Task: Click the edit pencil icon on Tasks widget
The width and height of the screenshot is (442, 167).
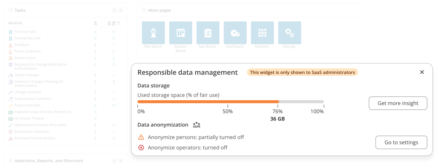Action: (x=114, y=10)
